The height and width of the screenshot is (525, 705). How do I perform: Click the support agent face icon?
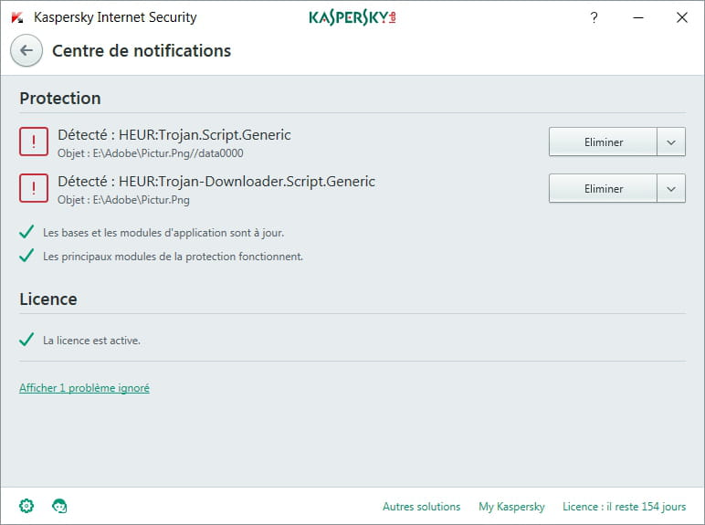coord(60,506)
